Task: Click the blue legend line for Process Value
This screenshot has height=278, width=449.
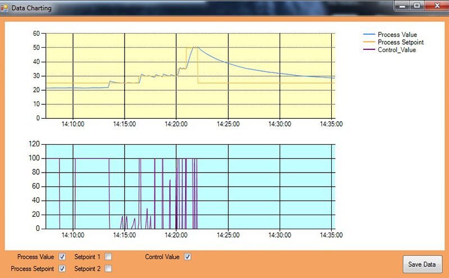Action: click(369, 35)
